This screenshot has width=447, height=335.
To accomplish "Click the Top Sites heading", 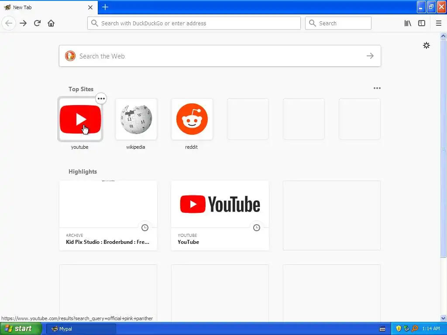I will 81,89.
